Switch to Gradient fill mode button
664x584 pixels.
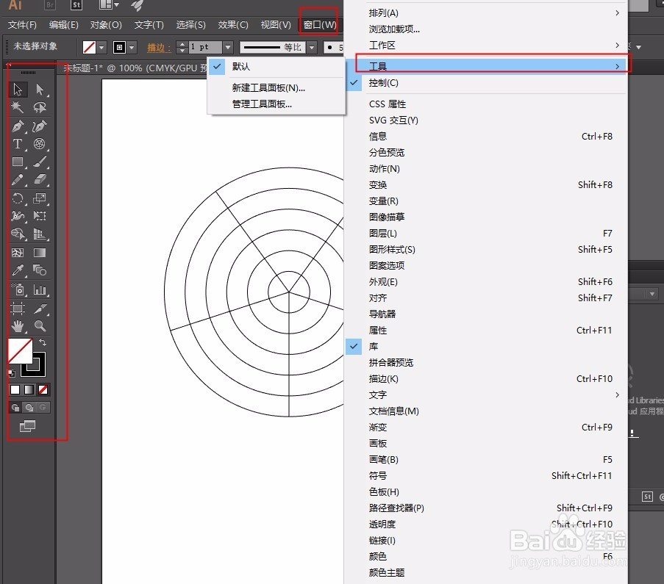[29, 390]
